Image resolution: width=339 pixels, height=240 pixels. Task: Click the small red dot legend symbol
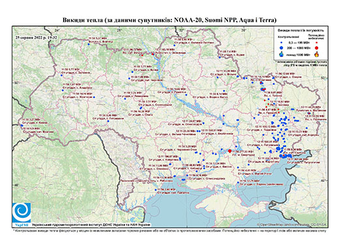[316, 43]
